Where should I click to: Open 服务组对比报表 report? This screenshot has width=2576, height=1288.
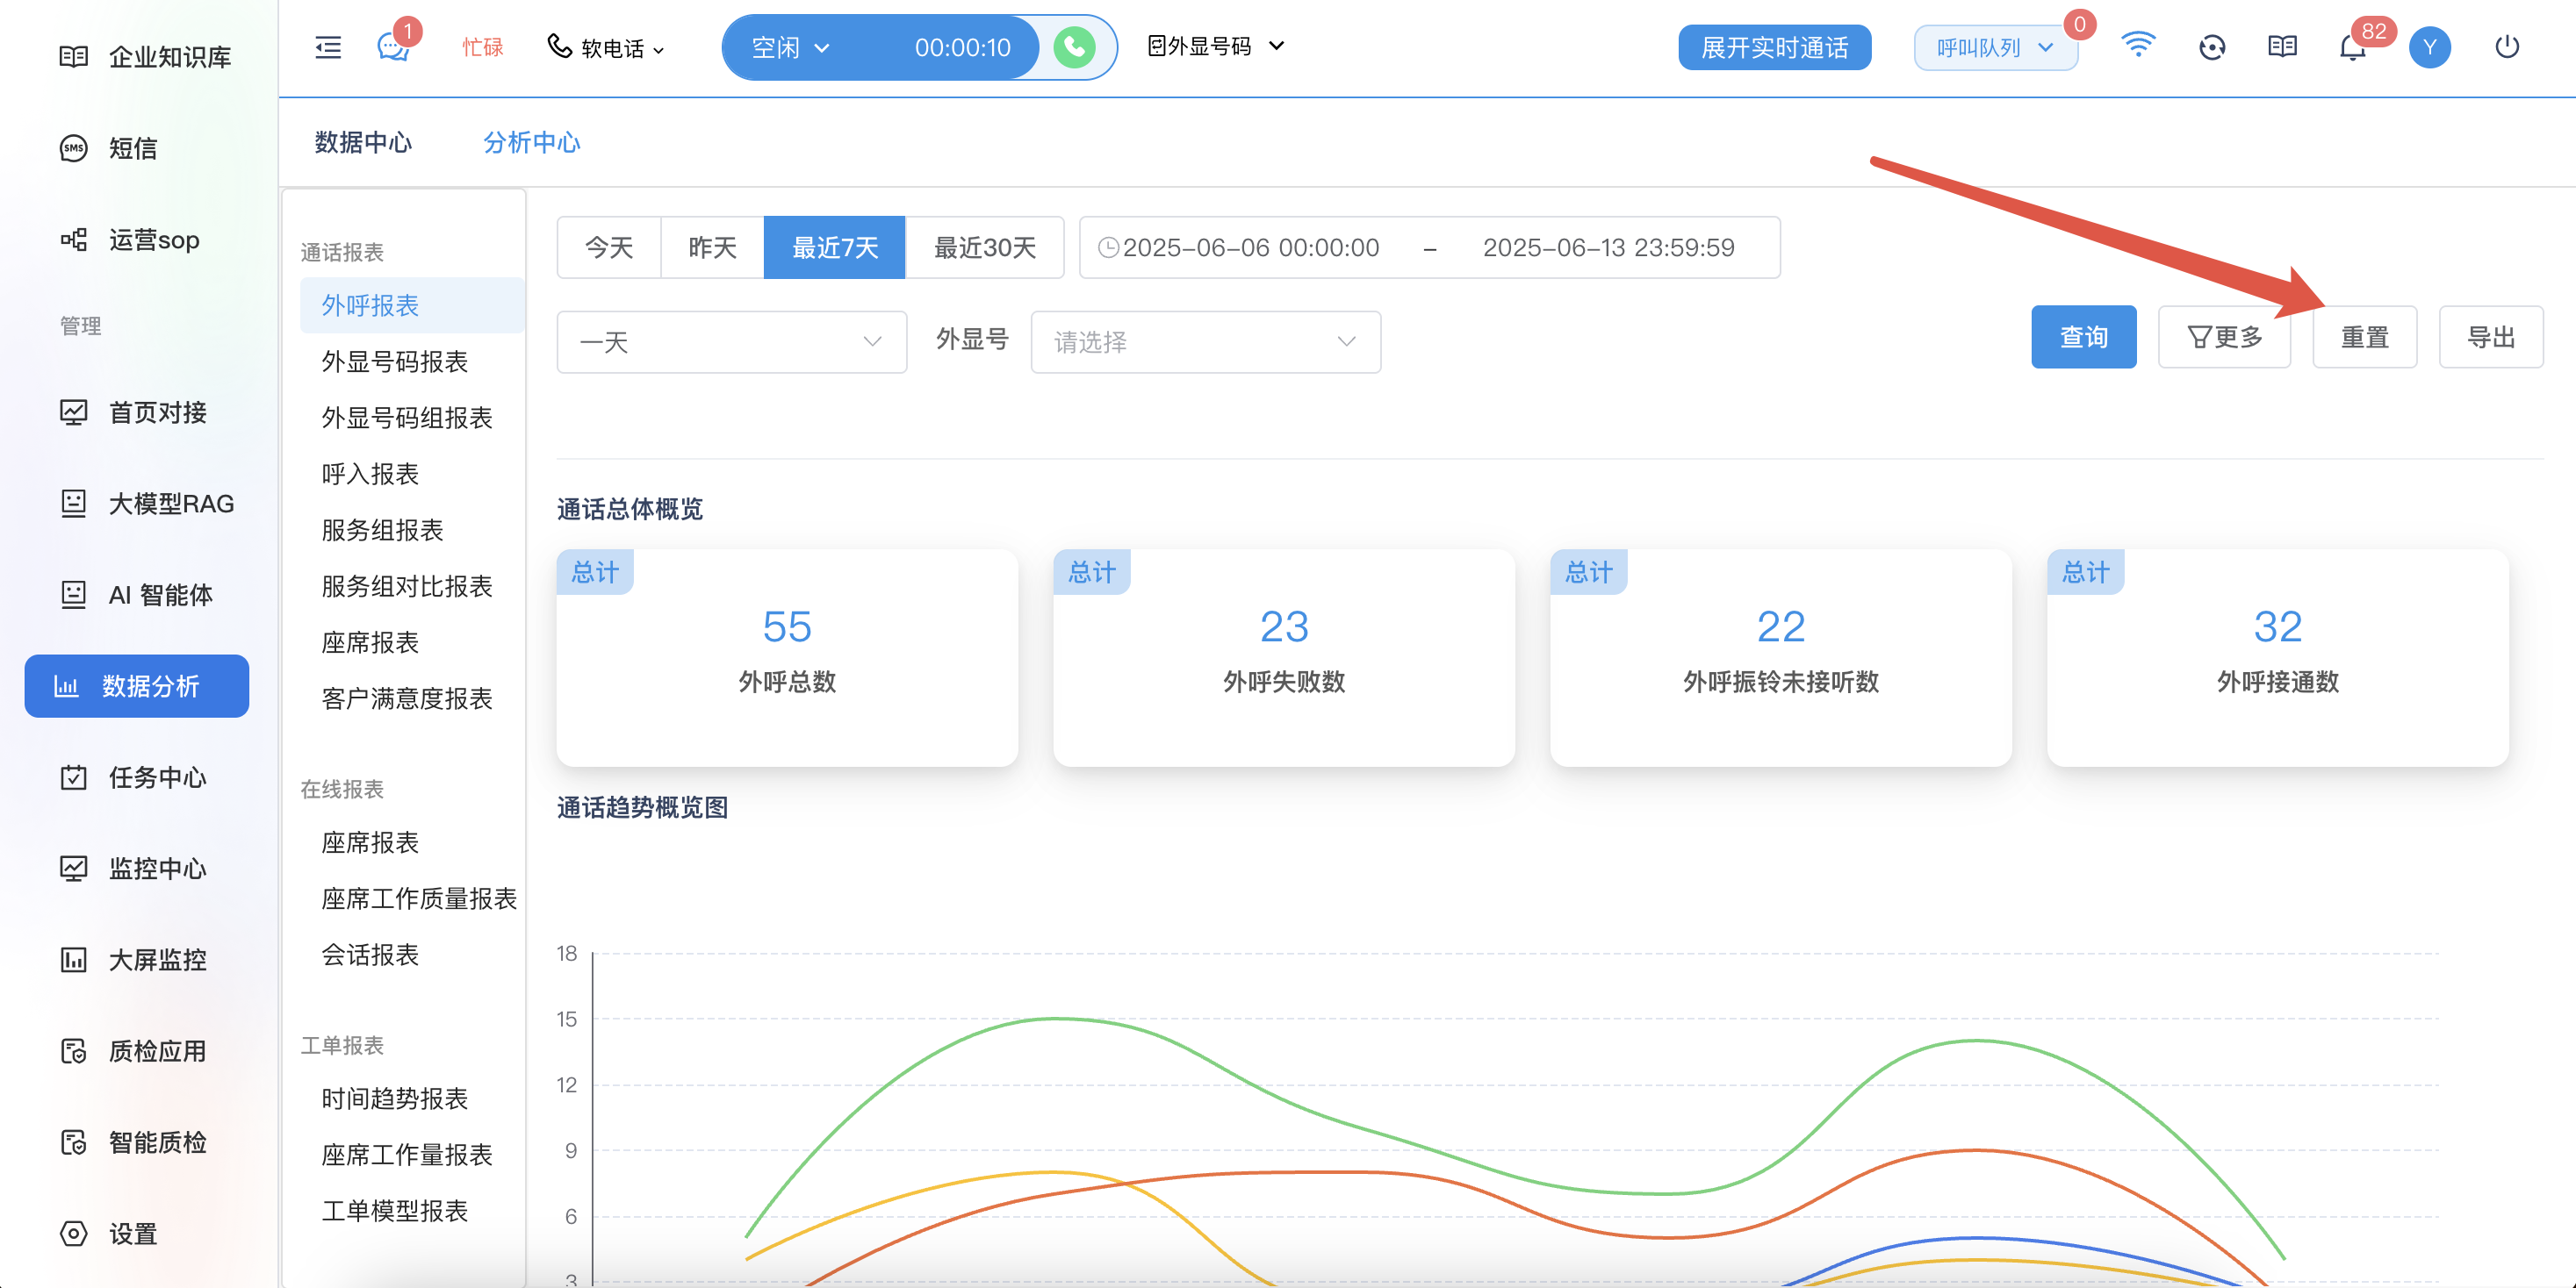(x=407, y=585)
